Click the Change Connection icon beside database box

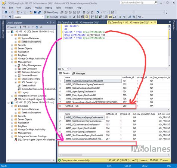tap(10, 17)
